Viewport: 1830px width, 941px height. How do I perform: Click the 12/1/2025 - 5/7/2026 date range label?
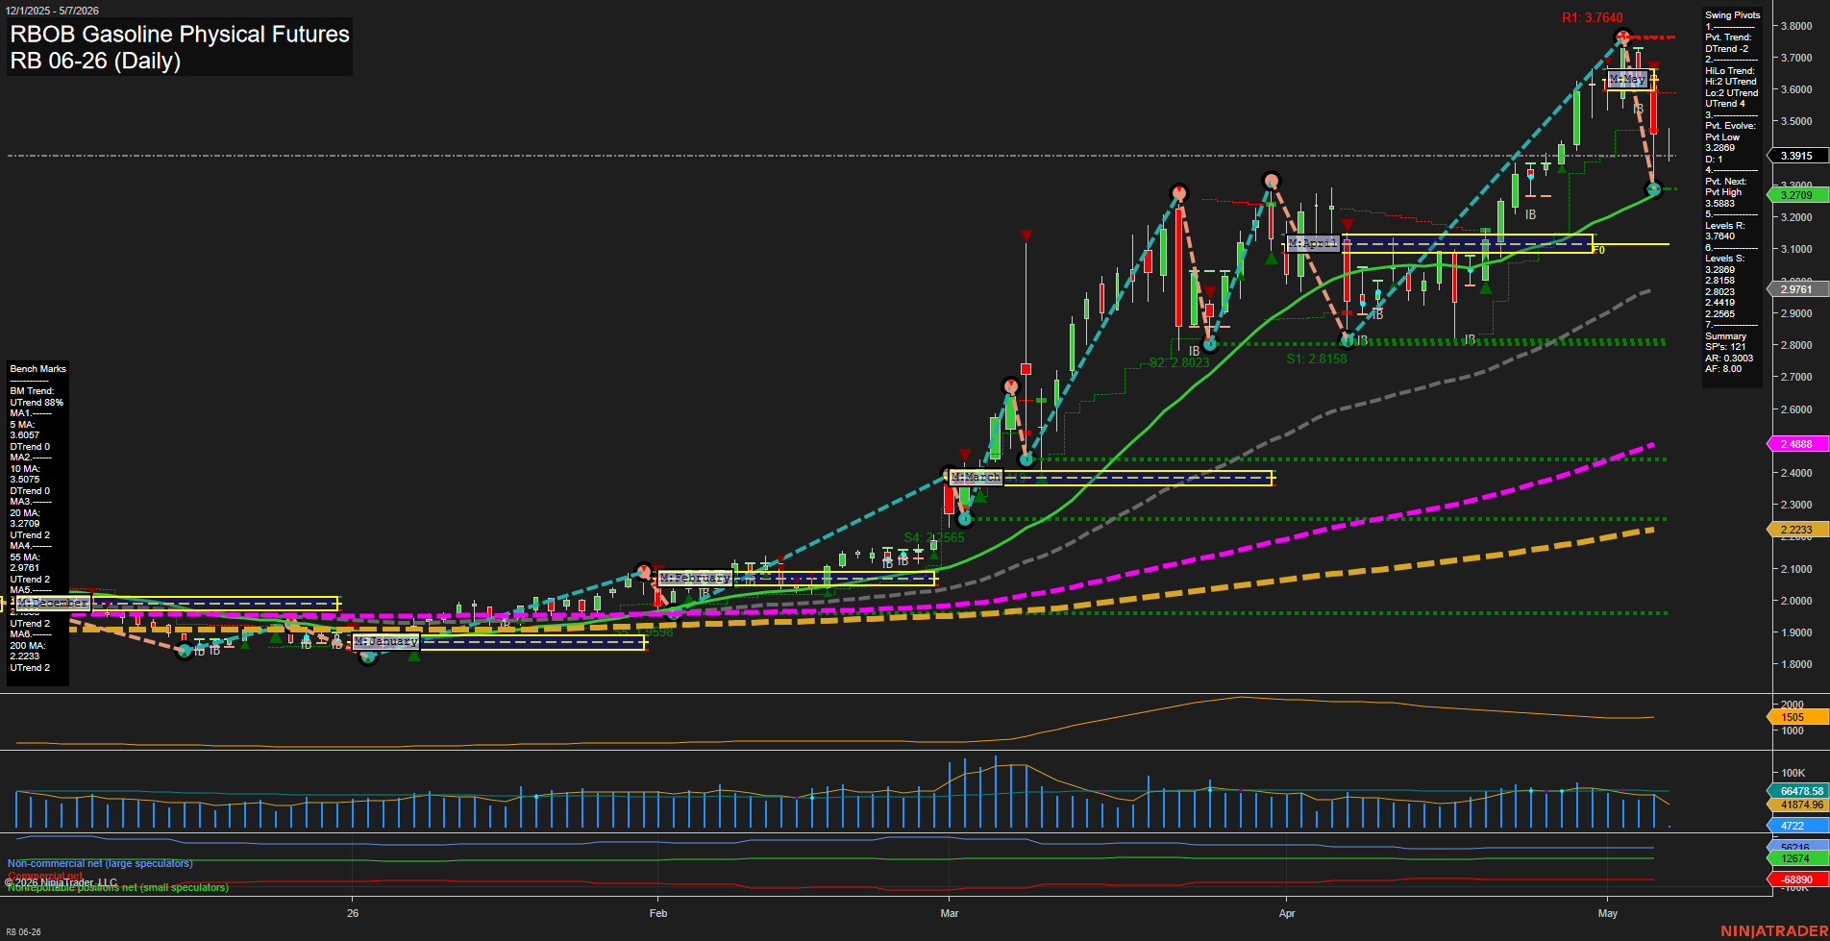point(52,11)
